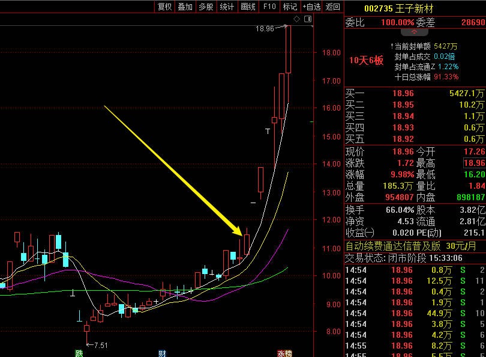
Task: Open the 叠加 overlay toolbar option
Action: tap(185, 7)
